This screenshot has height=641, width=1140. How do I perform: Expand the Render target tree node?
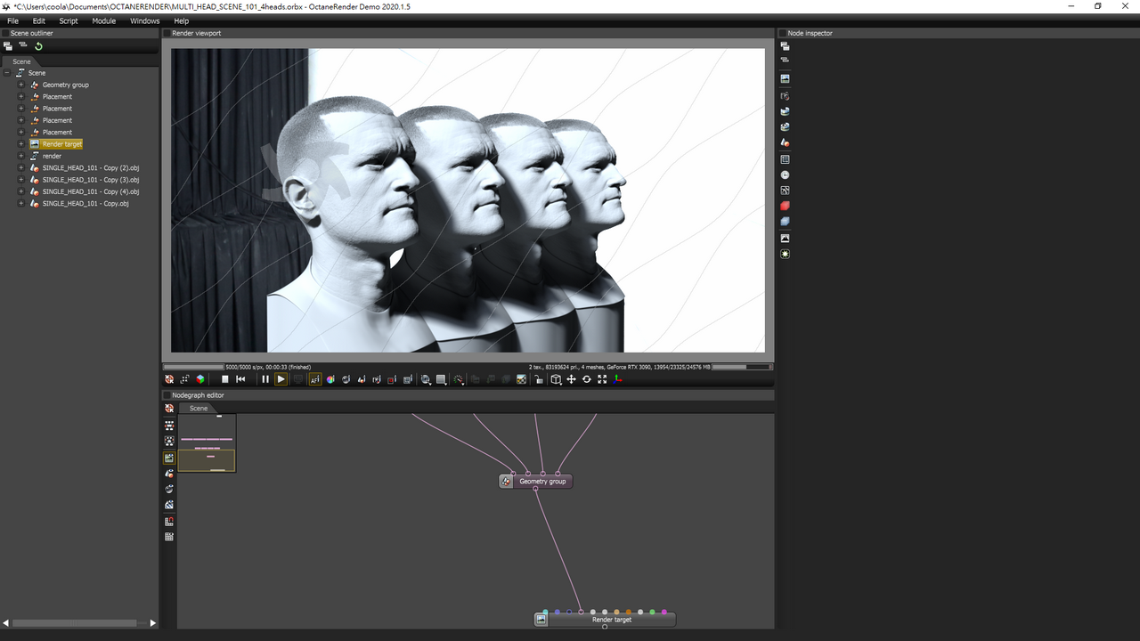21,144
